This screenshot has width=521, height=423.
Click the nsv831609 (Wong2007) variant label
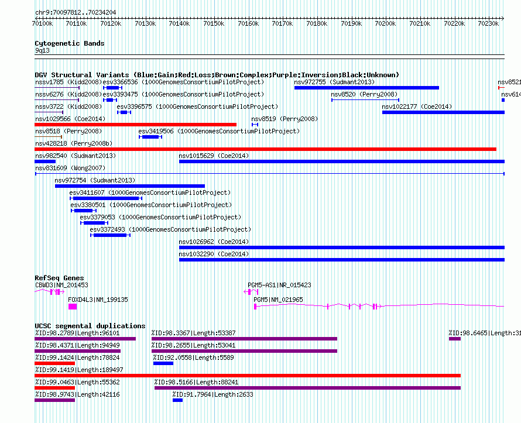click(70, 168)
